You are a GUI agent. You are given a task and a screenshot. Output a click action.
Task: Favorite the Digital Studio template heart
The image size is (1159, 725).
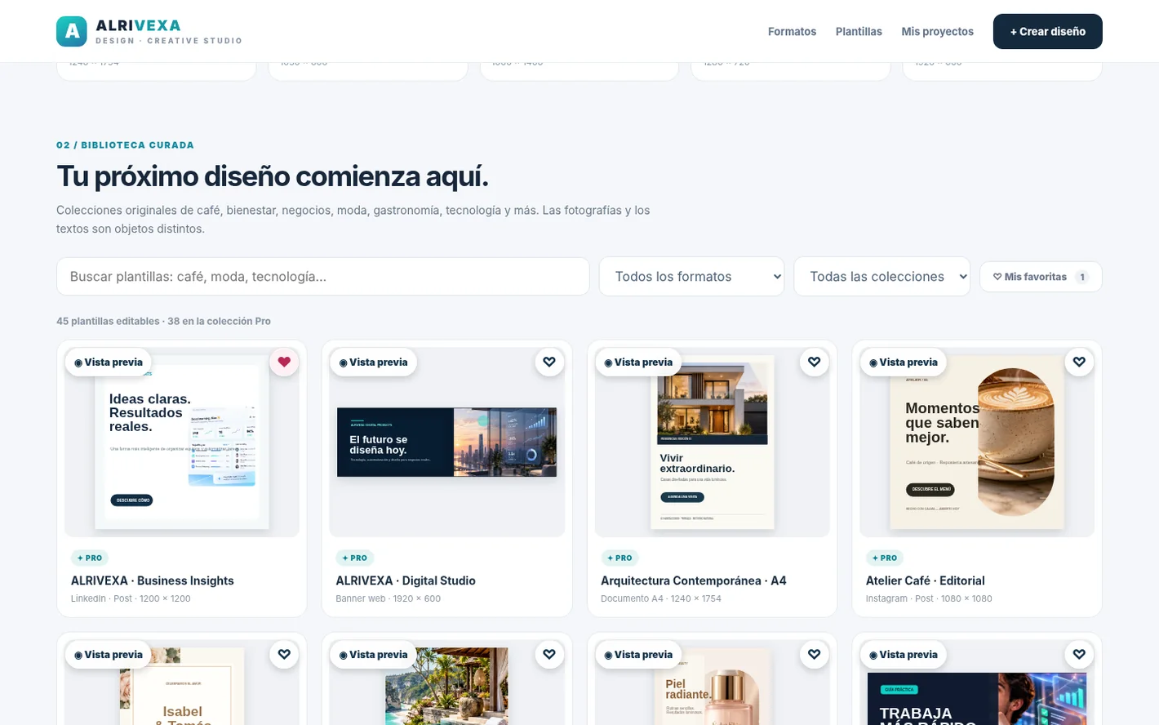pos(549,362)
